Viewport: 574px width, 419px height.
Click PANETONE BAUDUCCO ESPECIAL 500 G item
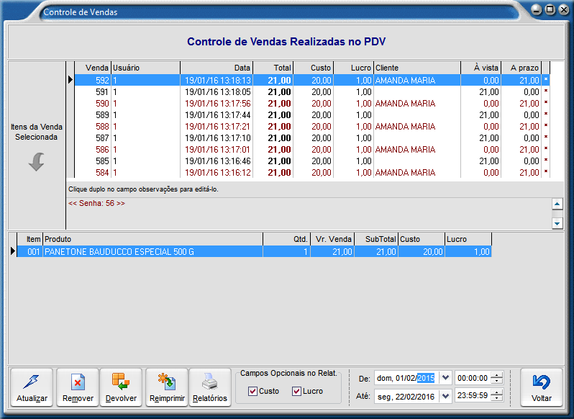pos(152,252)
